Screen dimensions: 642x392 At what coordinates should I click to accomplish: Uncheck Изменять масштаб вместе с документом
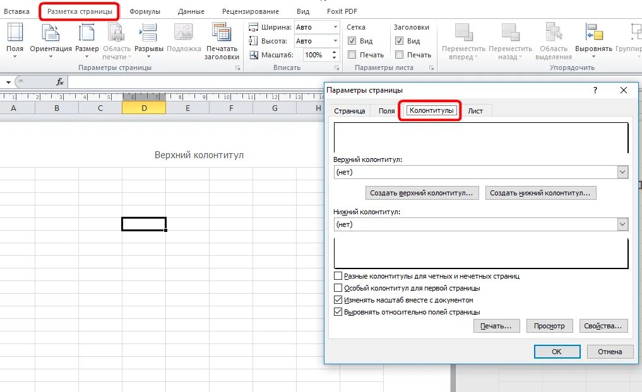[x=338, y=299]
